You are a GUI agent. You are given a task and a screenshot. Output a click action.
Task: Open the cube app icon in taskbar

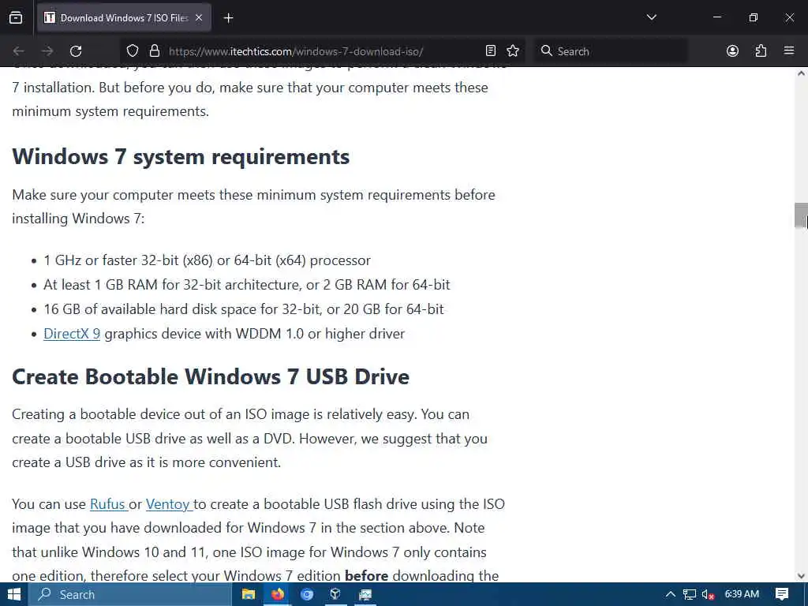coord(335,595)
